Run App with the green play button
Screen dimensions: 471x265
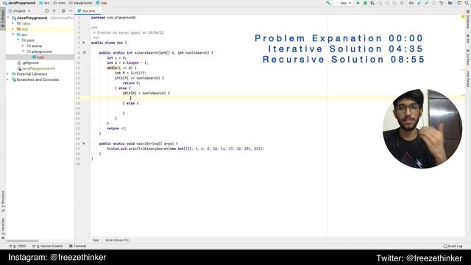pyautogui.click(x=358, y=3)
